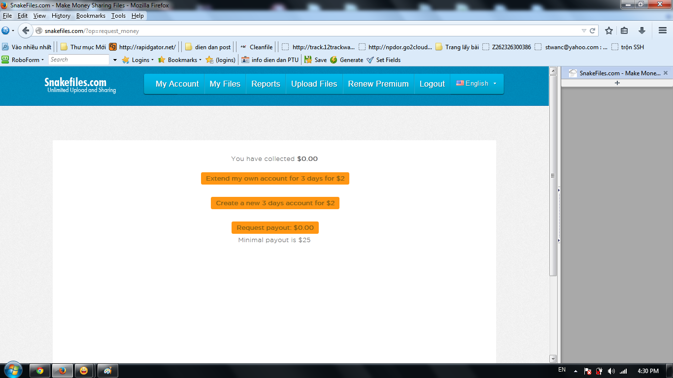
Task: Open the Windows Start menu
Action: point(12,370)
